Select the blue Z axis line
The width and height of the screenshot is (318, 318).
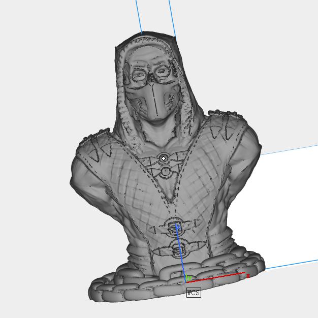(x=180, y=252)
